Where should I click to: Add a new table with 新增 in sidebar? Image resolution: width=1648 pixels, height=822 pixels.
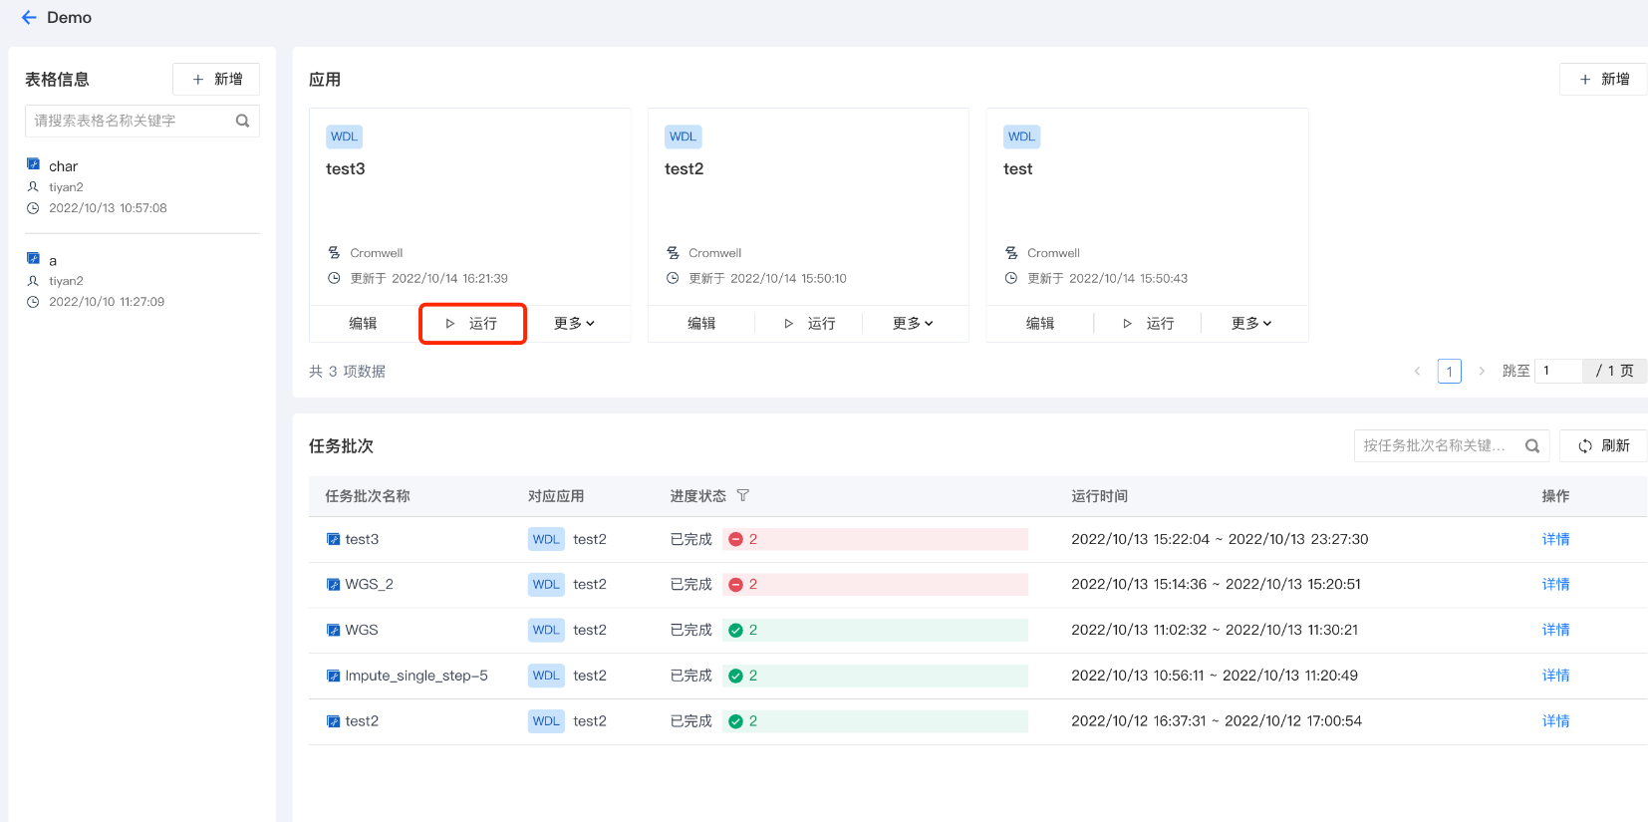(x=216, y=79)
